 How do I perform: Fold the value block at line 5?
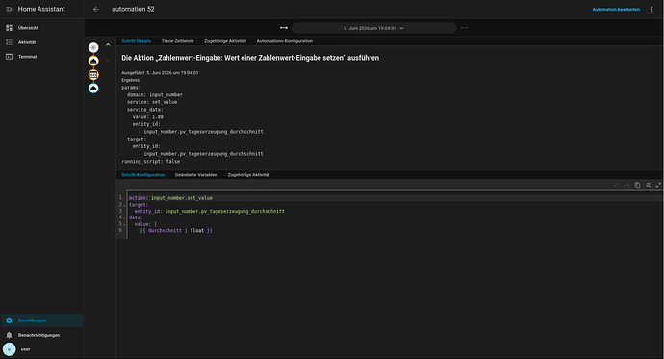[x=124, y=224]
